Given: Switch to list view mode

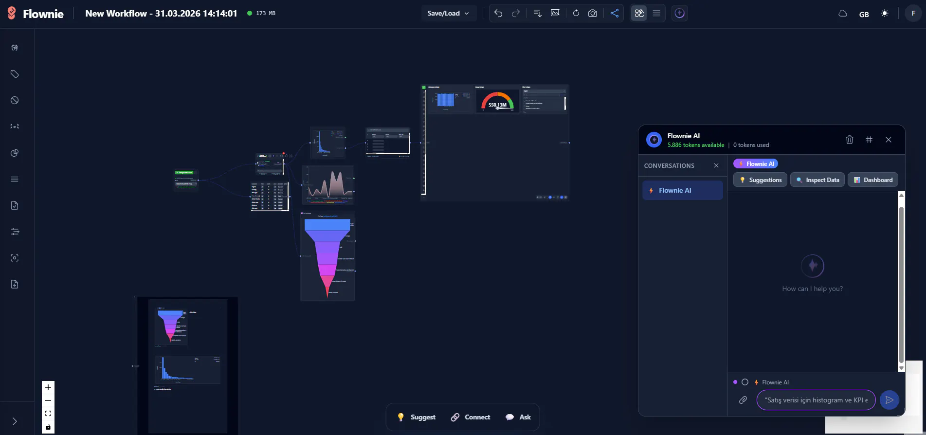Looking at the screenshot, I should click(656, 13).
